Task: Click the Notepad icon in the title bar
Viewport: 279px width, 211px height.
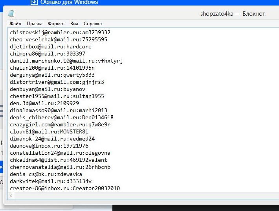Action: pos(11,13)
